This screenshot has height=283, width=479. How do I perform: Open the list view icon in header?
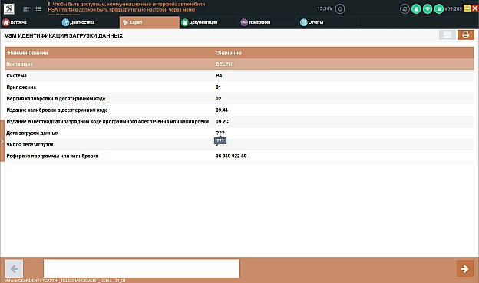click(38, 9)
